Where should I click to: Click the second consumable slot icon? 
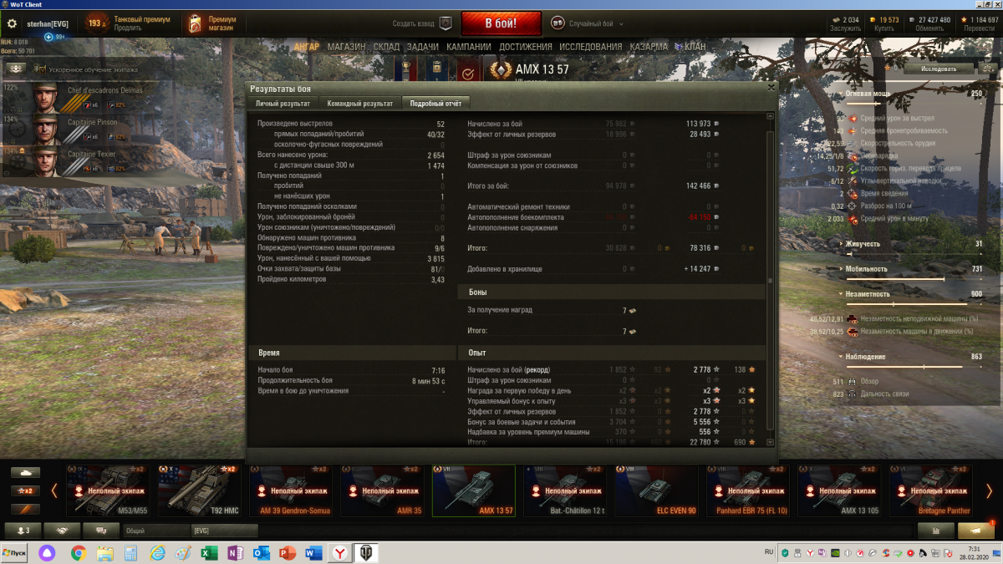437,69
